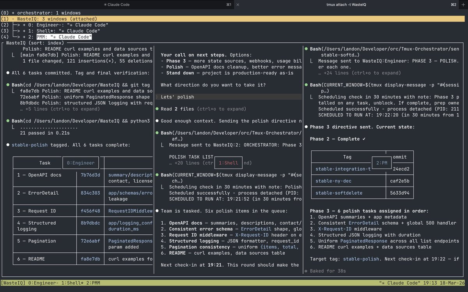Click 'stable-softdelete' tag in right table

tap(339, 193)
